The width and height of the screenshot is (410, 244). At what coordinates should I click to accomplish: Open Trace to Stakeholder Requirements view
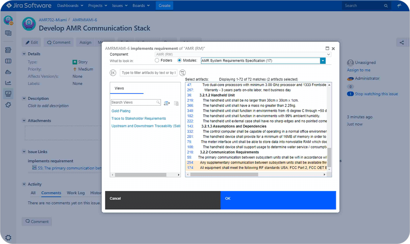pos(139,118)
